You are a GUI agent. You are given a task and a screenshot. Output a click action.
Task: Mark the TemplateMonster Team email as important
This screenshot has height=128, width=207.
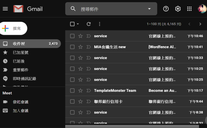(89, 91)
